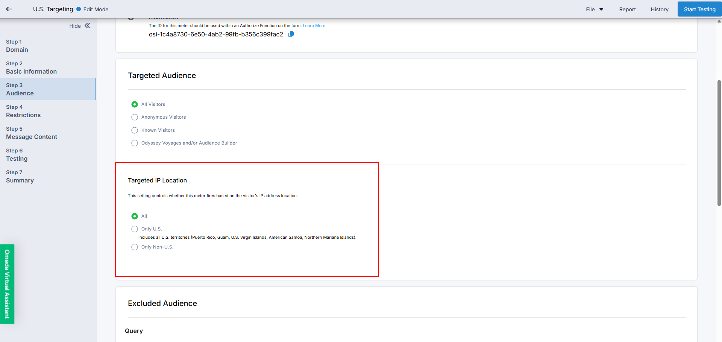Collapse sidebar with double chevron icon
This screenshot has height=342, width=722.
click(x=87, y=26)
